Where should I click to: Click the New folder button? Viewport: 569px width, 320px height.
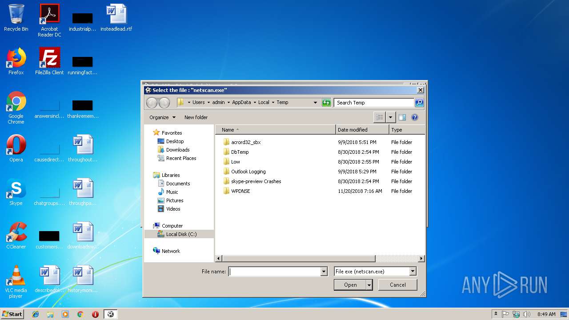point(196,117)
